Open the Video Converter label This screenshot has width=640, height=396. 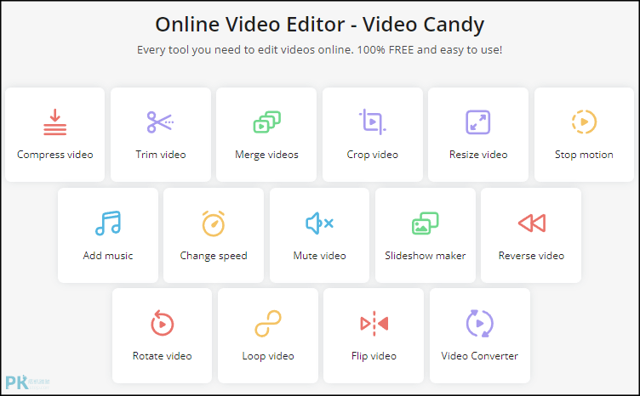480,356
